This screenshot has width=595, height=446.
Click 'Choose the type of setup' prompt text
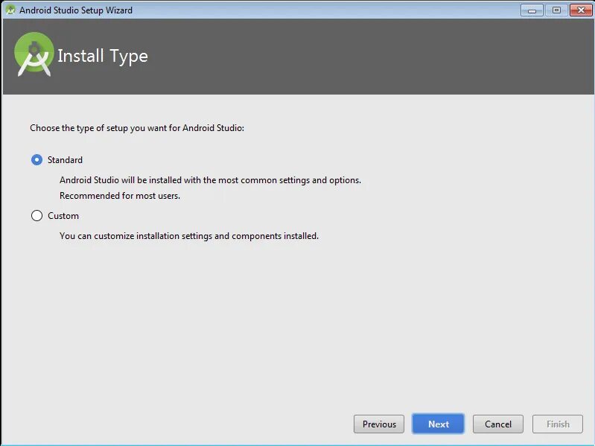137,128
